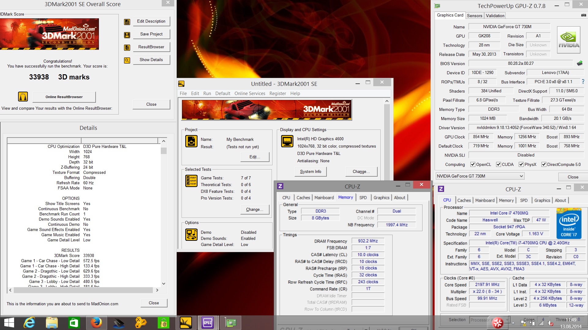Screen dimensions: 588x330
Task: Click the Change button under Display settings
Action: tap(361, 172)
